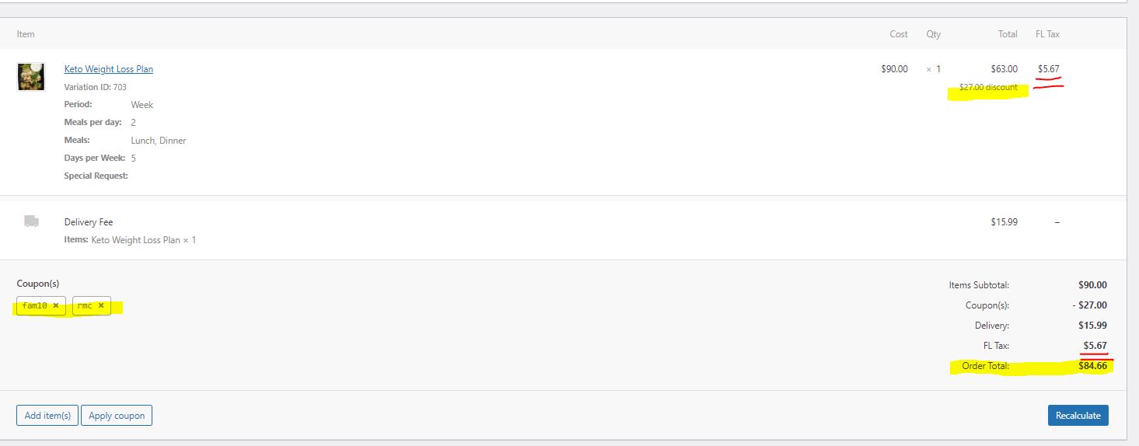
Task: Click the Apply coupon button
Action: tap(117, 416)
